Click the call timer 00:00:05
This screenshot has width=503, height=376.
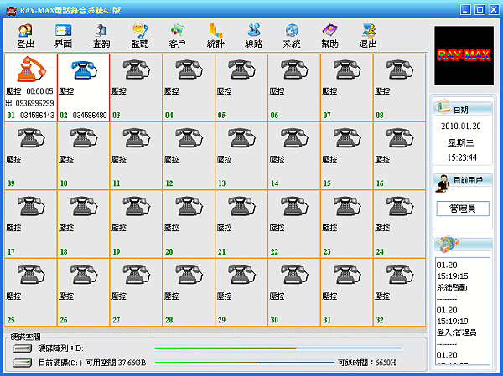(39, 91)
